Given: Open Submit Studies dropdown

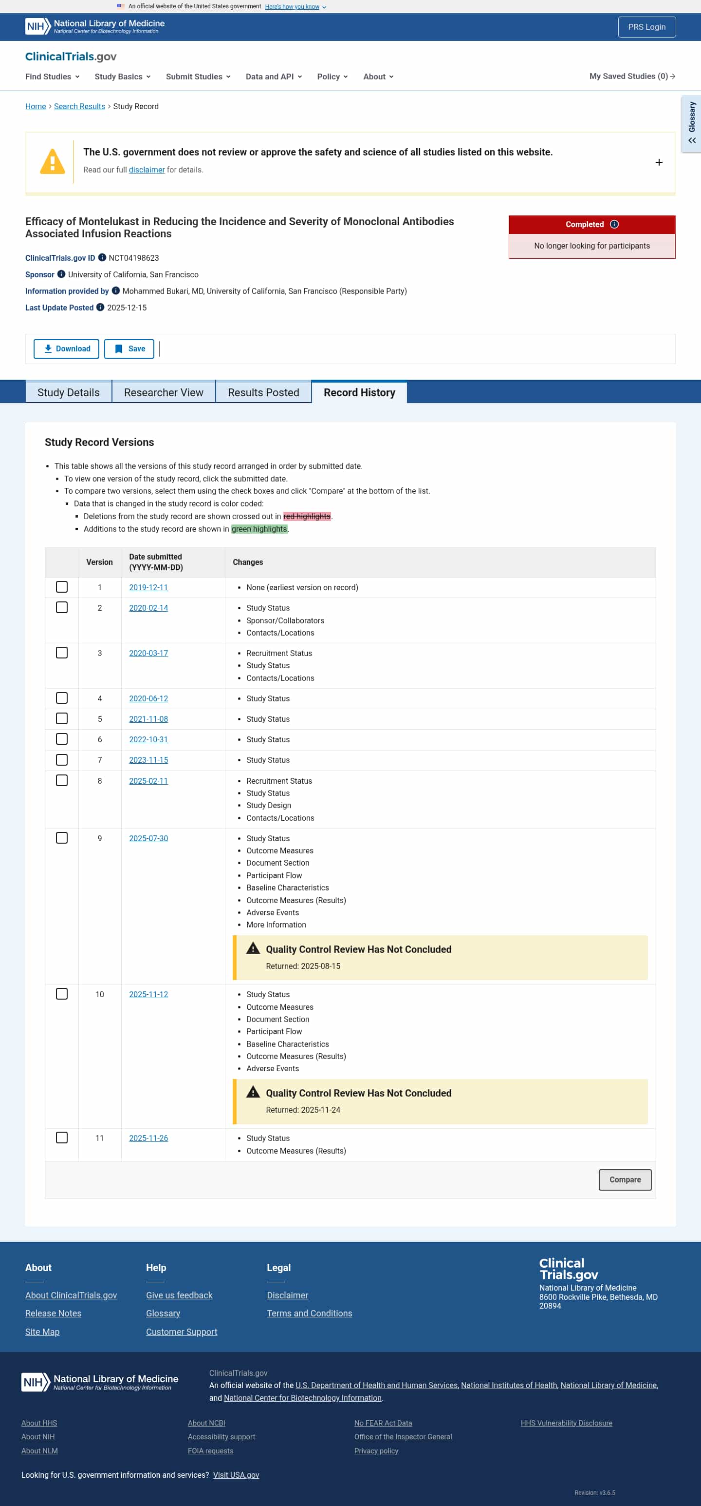Looking at the screenshot, I should coord(198,77).
